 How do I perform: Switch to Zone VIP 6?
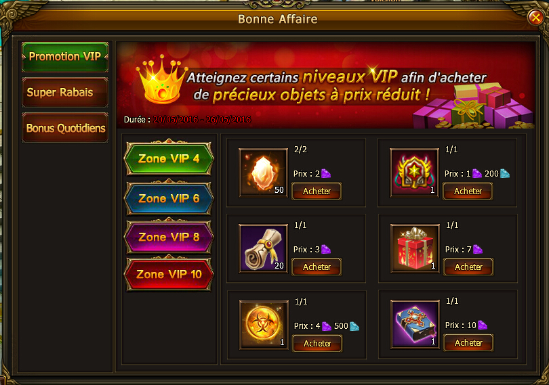169,198
